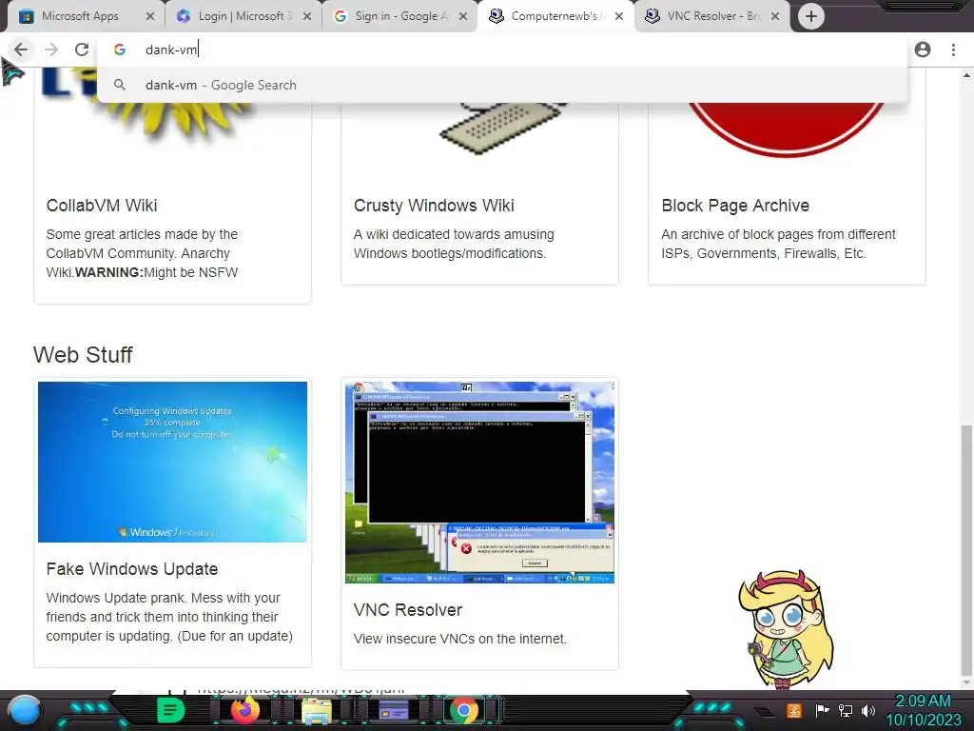The image size is (974, 731).
Task: Go back to the previous page
Action: pos(21,49)
